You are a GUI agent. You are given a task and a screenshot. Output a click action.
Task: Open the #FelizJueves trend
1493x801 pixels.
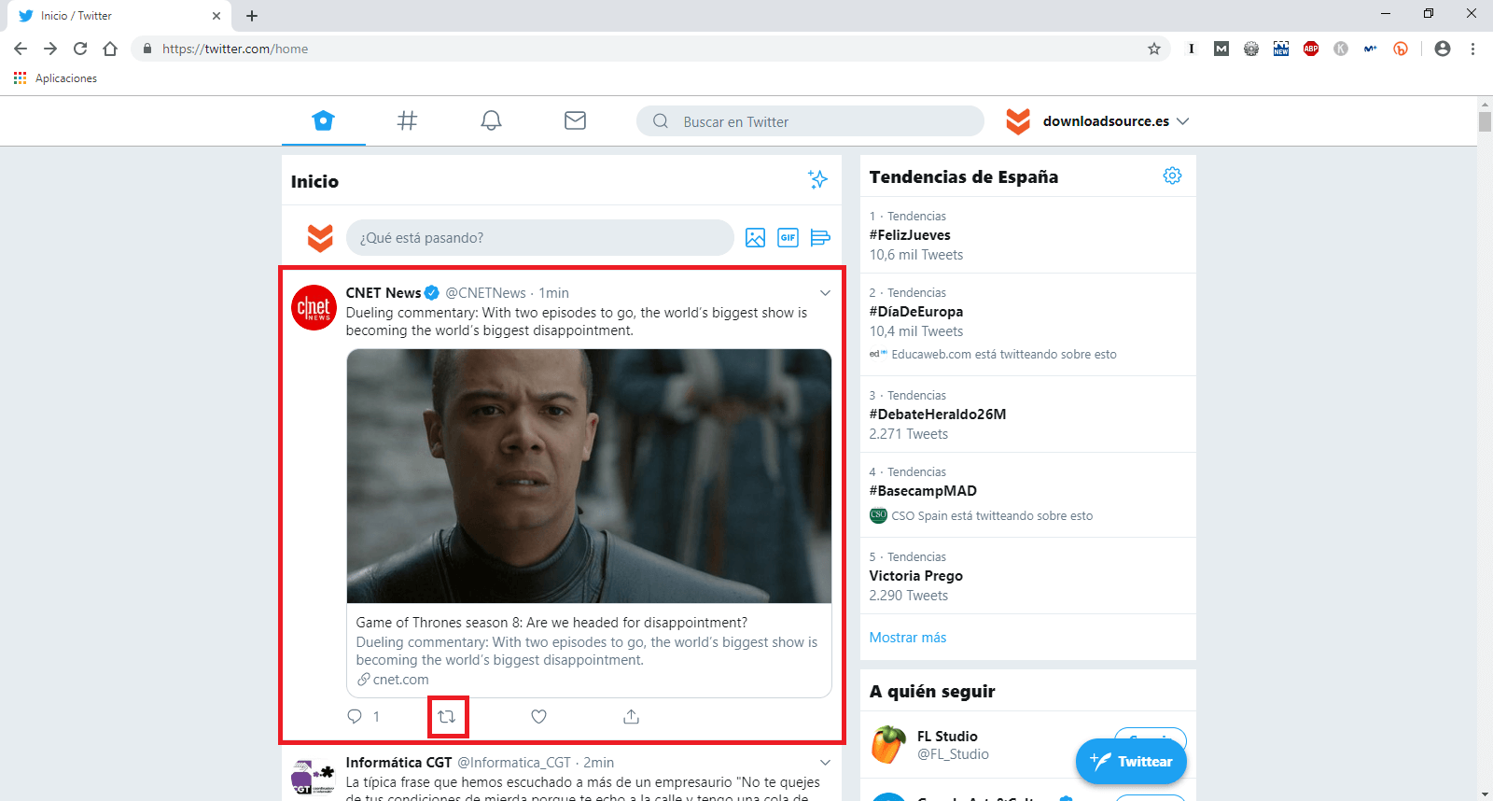pyautogui.click(x=910, y=235)
